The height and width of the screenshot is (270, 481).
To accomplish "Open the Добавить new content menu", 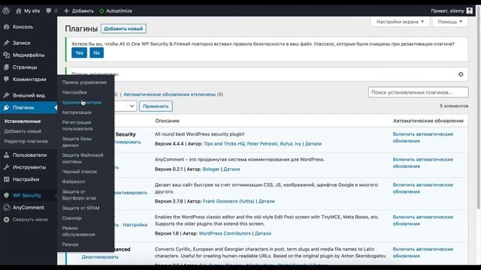I will 78,10.
